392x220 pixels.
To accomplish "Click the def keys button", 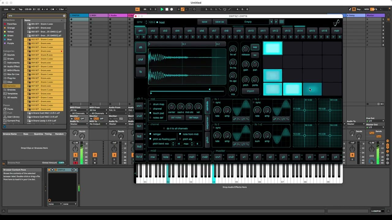I will pyautogui.click(x=194, y=118).
